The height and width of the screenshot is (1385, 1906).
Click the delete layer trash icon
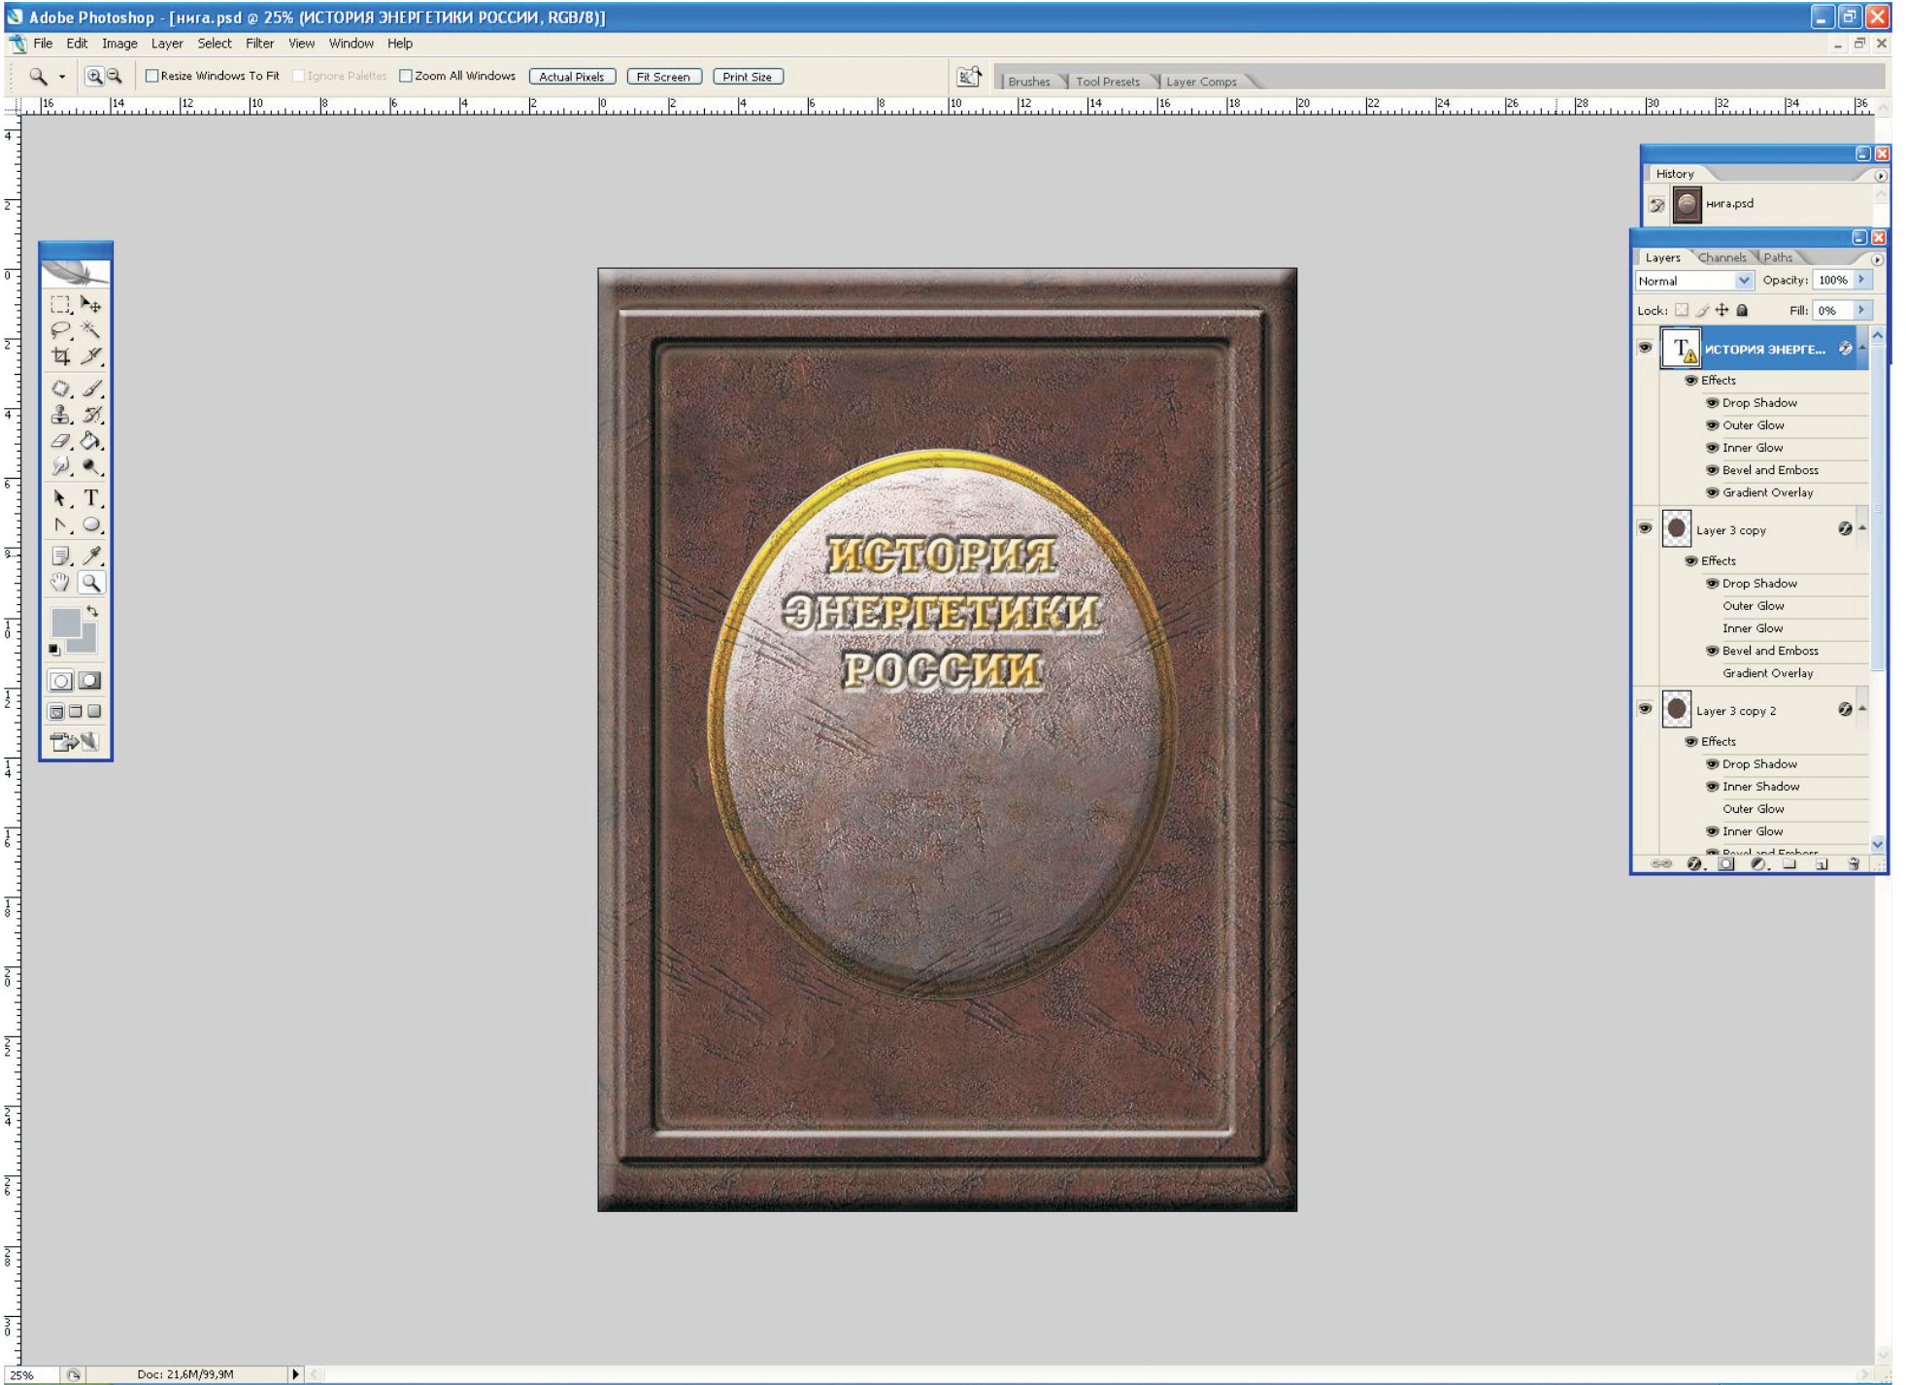pos(1853,863)
